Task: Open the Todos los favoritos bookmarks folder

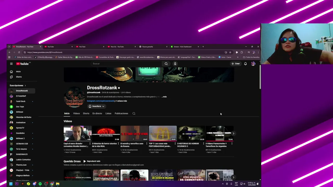Action: coord(251,57)
